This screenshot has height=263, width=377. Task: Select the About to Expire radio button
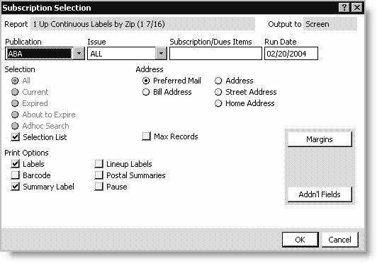coord(15,115)
